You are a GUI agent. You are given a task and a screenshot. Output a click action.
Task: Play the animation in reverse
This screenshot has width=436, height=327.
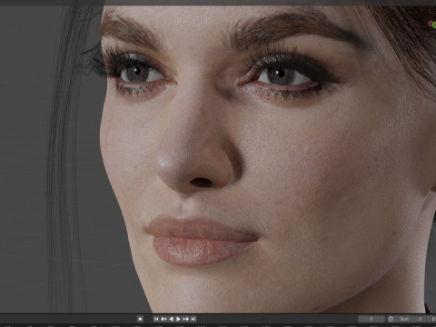click(171, 319)
